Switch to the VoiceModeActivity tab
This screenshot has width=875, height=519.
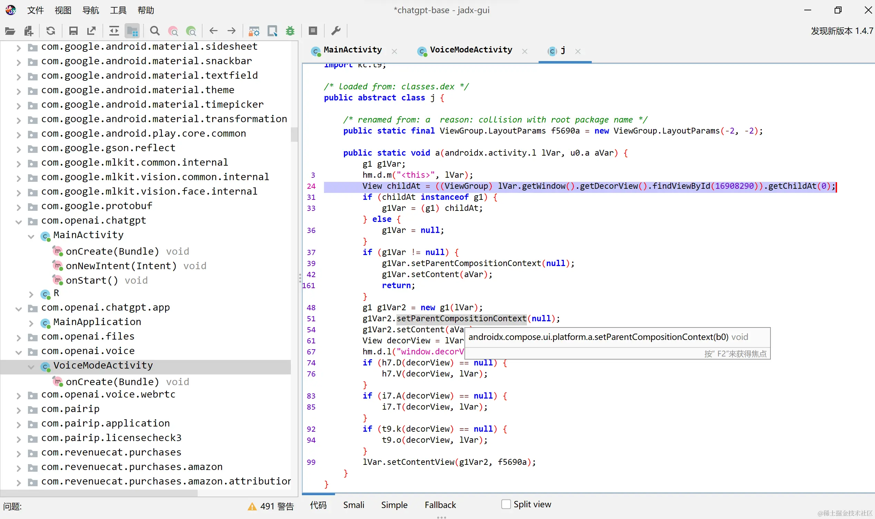click(x=471, y=50)
